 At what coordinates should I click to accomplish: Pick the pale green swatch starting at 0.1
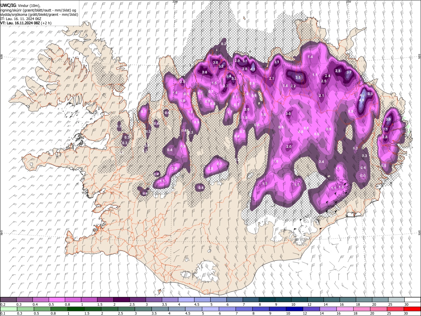9,309
